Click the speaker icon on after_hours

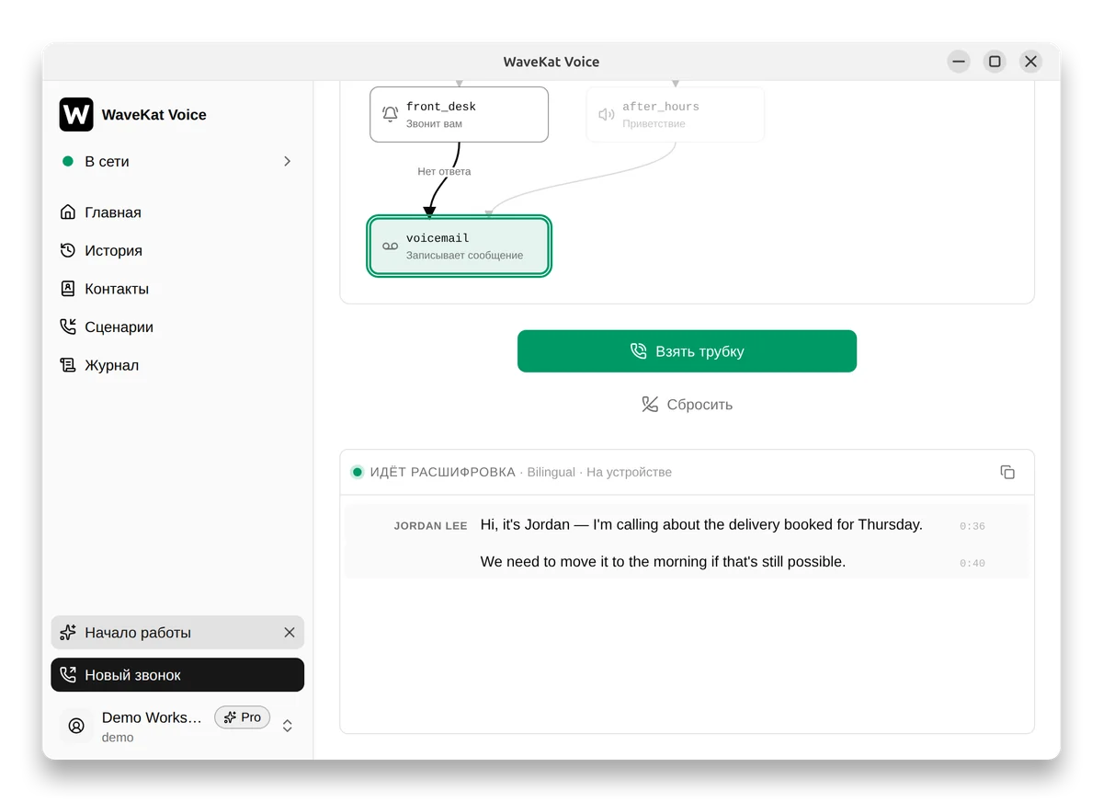(x=606, y=115)
